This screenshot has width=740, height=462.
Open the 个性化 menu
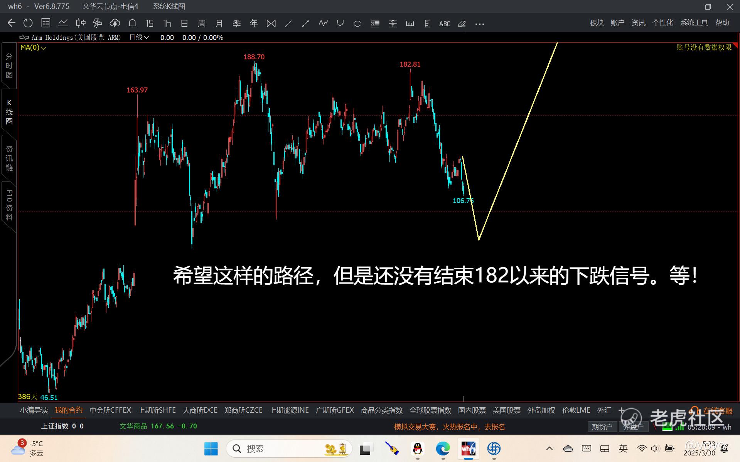662,23
